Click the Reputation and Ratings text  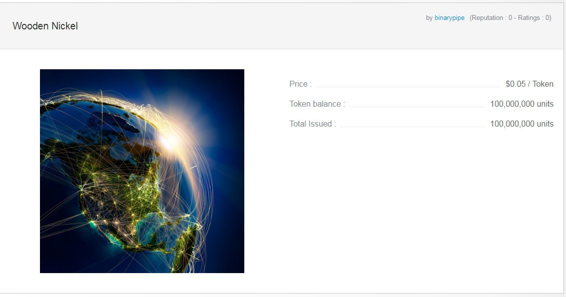510,18
